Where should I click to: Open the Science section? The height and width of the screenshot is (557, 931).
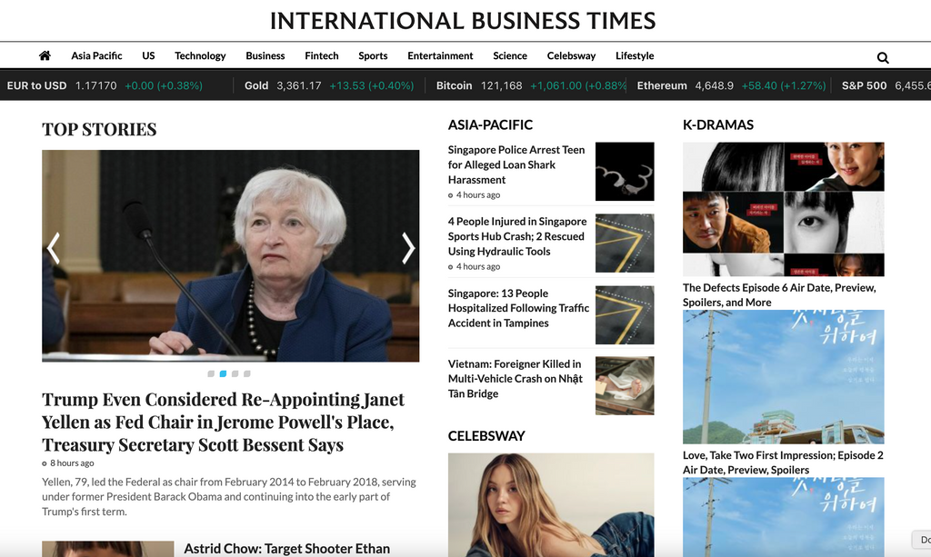point(510,55)
